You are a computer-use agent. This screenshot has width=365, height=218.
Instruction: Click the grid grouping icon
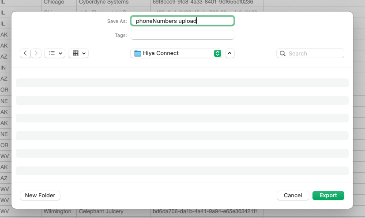(75, 53)
